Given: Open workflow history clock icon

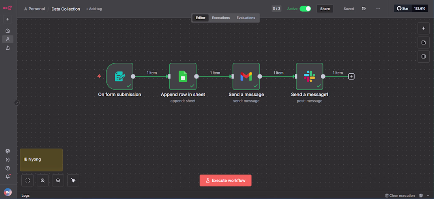Looking at the screenshot, I should [364, 9].
